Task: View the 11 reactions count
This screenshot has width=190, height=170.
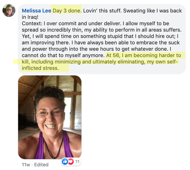Action: click(77, 162)
